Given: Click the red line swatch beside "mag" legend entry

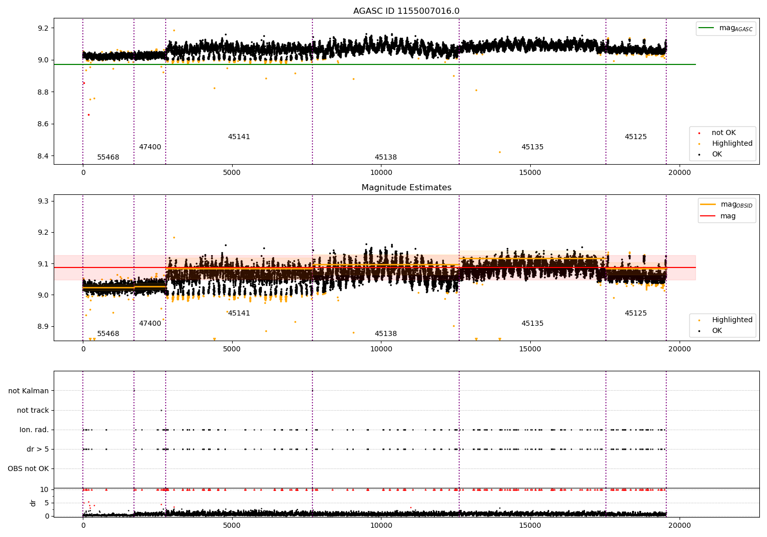Looking at the screenshot, I should (708, 216).
